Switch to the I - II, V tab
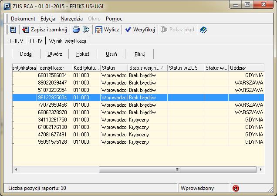Screen dimensions: 277x196 tap(17, 41)
